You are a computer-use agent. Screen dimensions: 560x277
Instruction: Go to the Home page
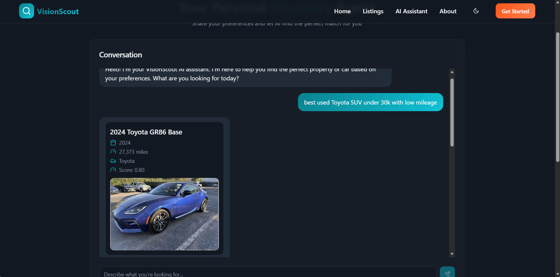point(342,11)
